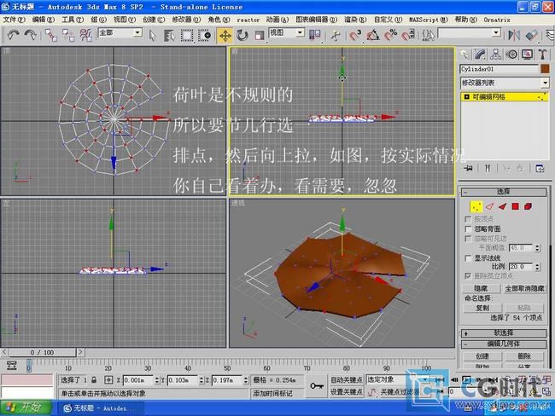Screen dimensions: 555x416
Task: Click the Align tool icon
Action: tap(531, 35)
